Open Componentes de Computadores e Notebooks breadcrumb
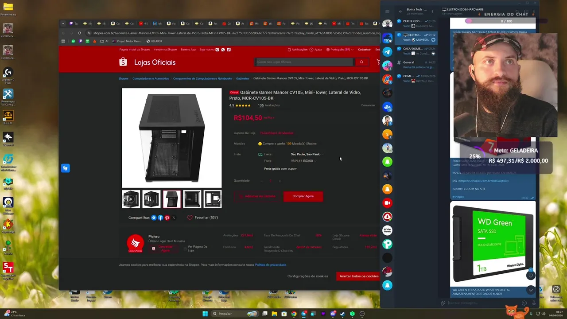The height and width of the screenshot is (319, 567). [x=202, y=78]
